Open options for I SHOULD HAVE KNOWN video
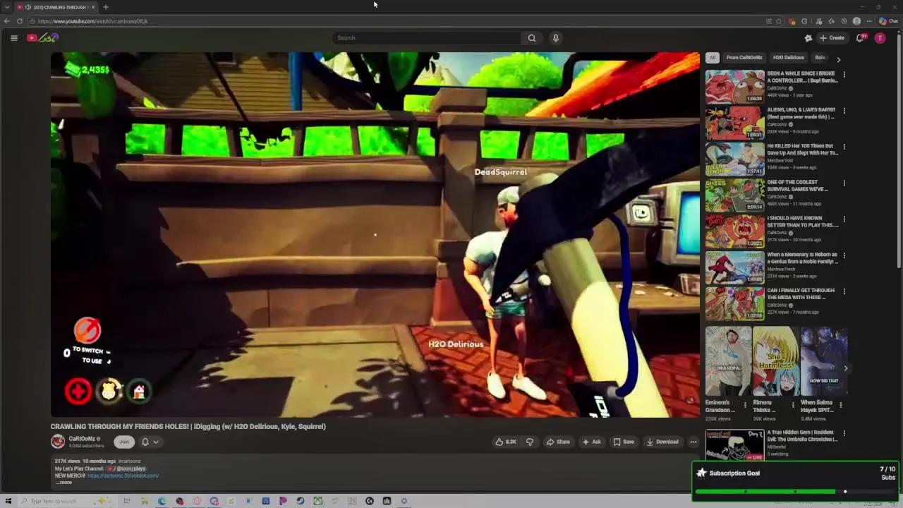The width and height of the screenshot is (903, 508). pos(844,219)
